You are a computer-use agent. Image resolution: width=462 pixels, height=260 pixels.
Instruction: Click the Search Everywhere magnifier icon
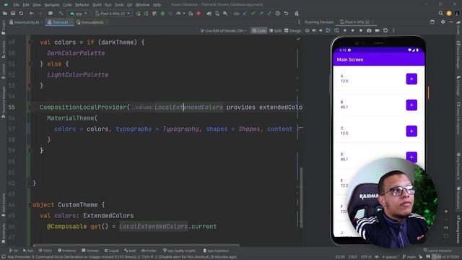[441, 13]
